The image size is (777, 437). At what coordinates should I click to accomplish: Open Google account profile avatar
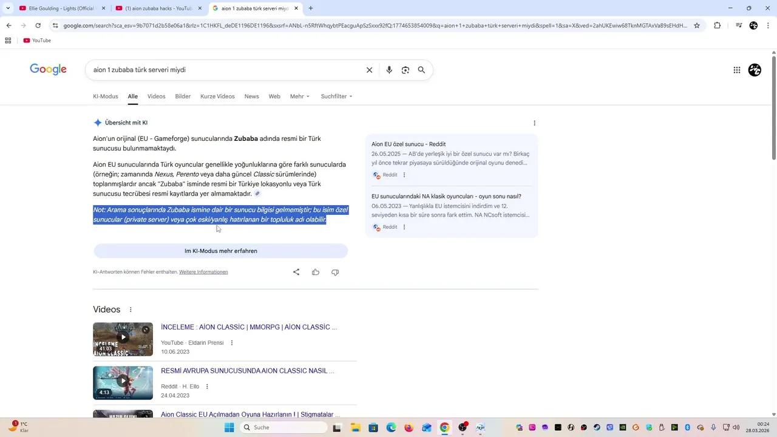(755, 70)
